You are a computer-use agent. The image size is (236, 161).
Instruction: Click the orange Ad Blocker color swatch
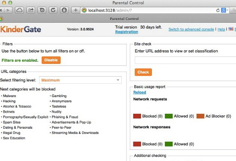click(x=200, y=116)
